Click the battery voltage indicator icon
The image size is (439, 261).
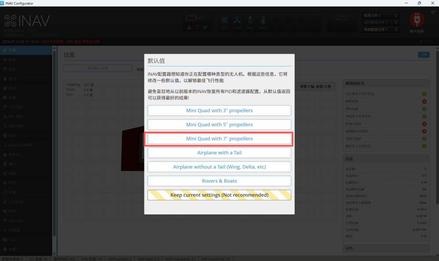click(x=191, y=18)
